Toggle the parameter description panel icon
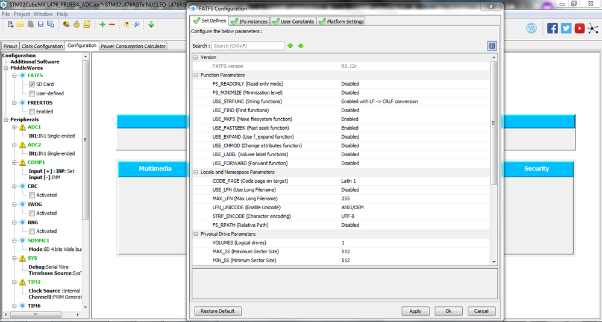The height and width of the screenshot is (322, 602). pyautogui.click(x=492, y=46)
